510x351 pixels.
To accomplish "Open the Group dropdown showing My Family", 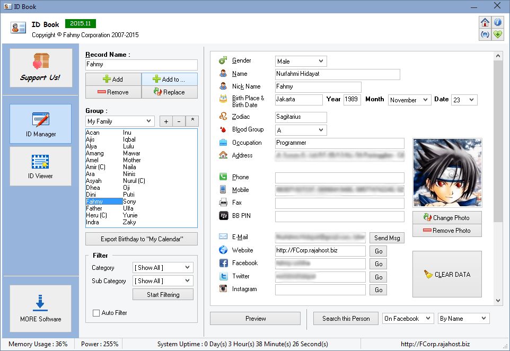I will (x=120, y=121).
